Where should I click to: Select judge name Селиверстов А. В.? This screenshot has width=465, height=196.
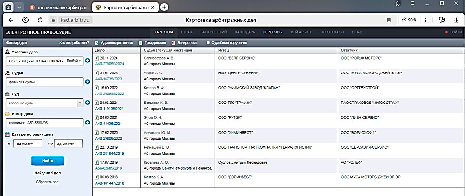pyautogui.click(x=159, y=58)
